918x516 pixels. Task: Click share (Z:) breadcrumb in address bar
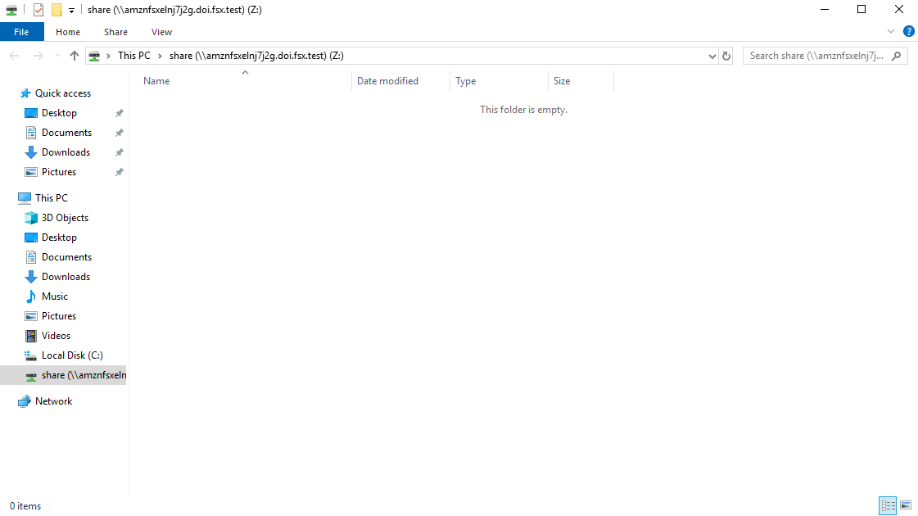(x=256, y=56)
